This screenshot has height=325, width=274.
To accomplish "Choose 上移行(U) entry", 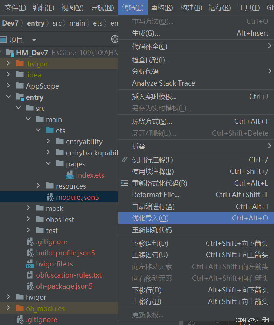I will point(196,302).
